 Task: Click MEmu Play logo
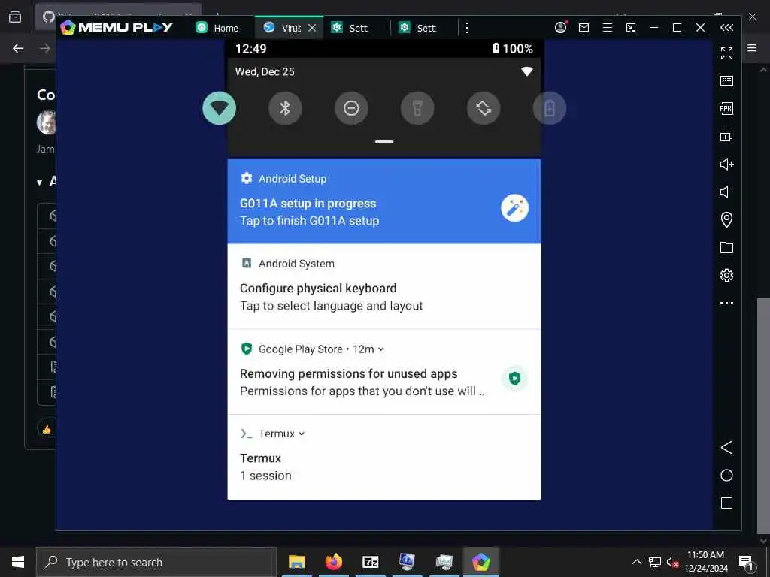117,27
